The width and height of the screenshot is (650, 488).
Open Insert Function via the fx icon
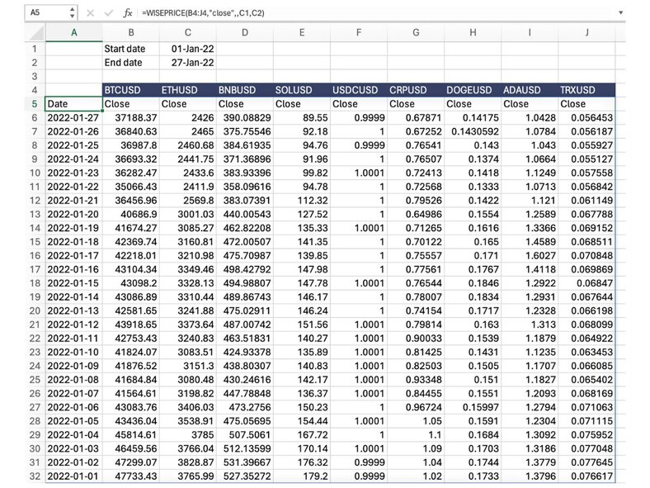coord(128,13)
